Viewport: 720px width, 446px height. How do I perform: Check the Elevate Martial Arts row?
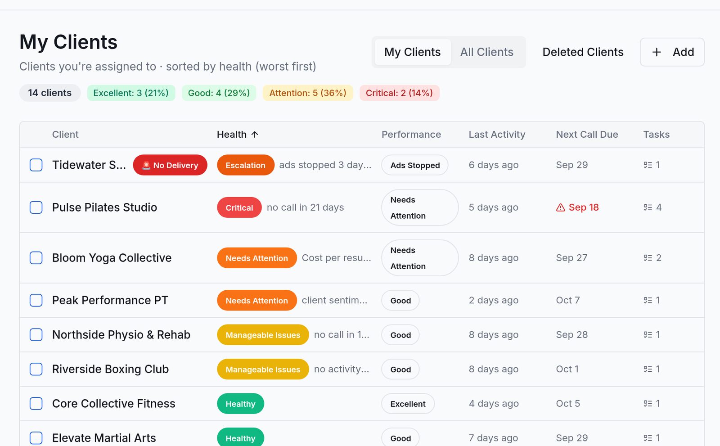pyautogui.click(x=36, y=438)
